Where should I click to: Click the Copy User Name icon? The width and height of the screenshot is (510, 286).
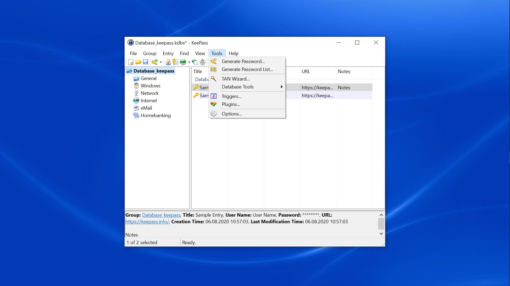tap(168, 62)
